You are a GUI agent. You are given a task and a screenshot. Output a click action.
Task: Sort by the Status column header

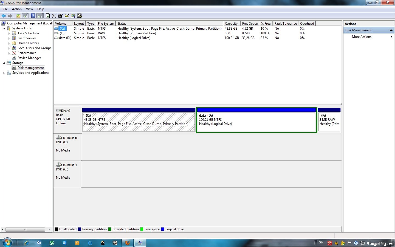[170, 24]
